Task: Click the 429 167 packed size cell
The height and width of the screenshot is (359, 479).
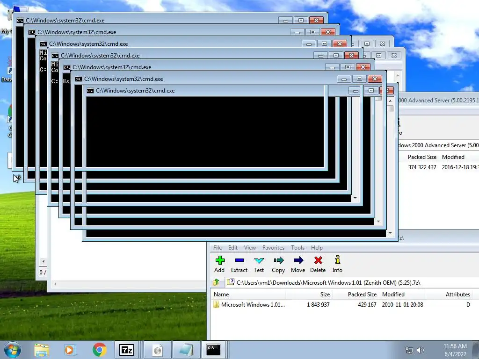Action: click(x=367, y=305)
